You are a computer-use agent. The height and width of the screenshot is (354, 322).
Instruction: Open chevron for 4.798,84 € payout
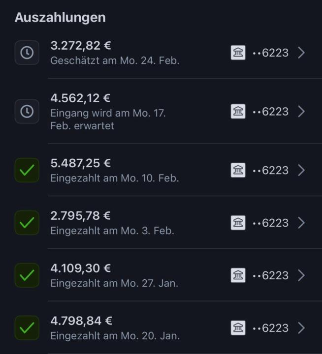coord(301,327)
